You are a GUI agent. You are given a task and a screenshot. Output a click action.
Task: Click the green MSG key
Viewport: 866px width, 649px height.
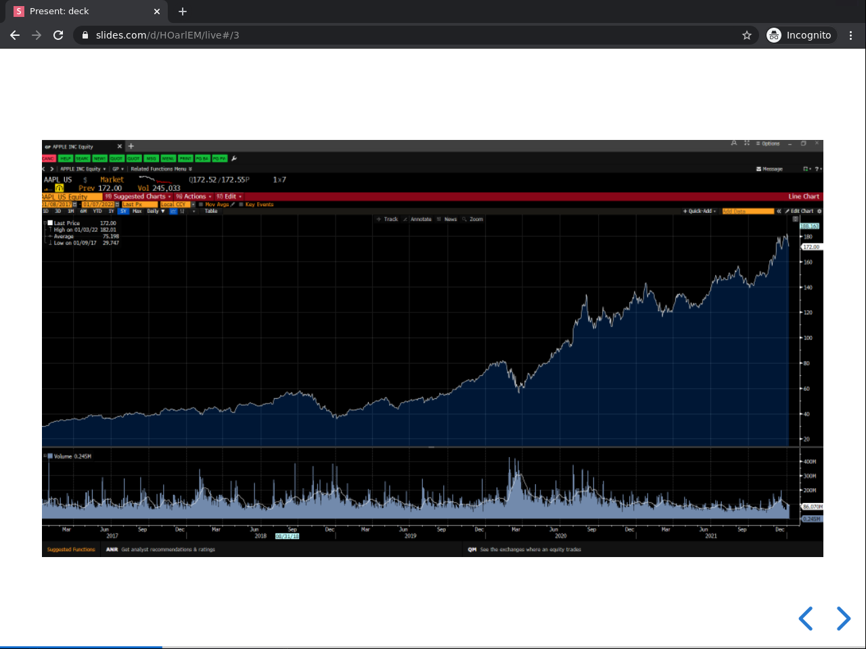151,159
